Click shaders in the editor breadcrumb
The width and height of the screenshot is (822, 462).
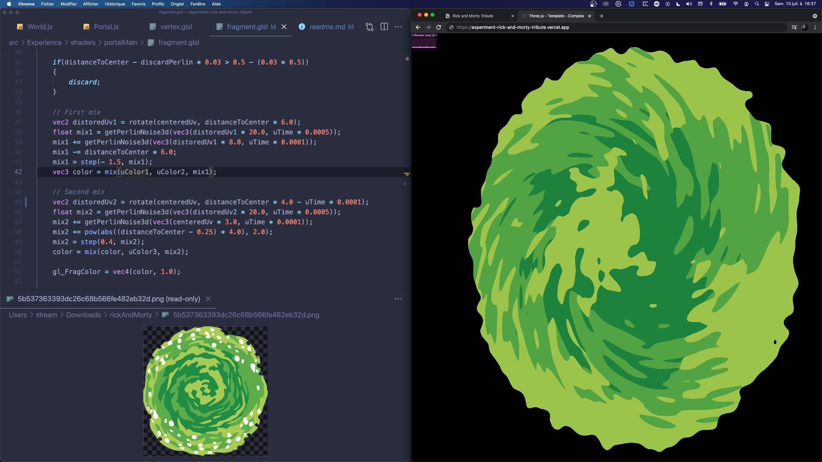click(x=83, y=42)
